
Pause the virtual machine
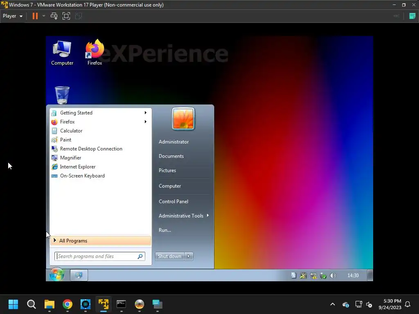(x=35, y=16)
